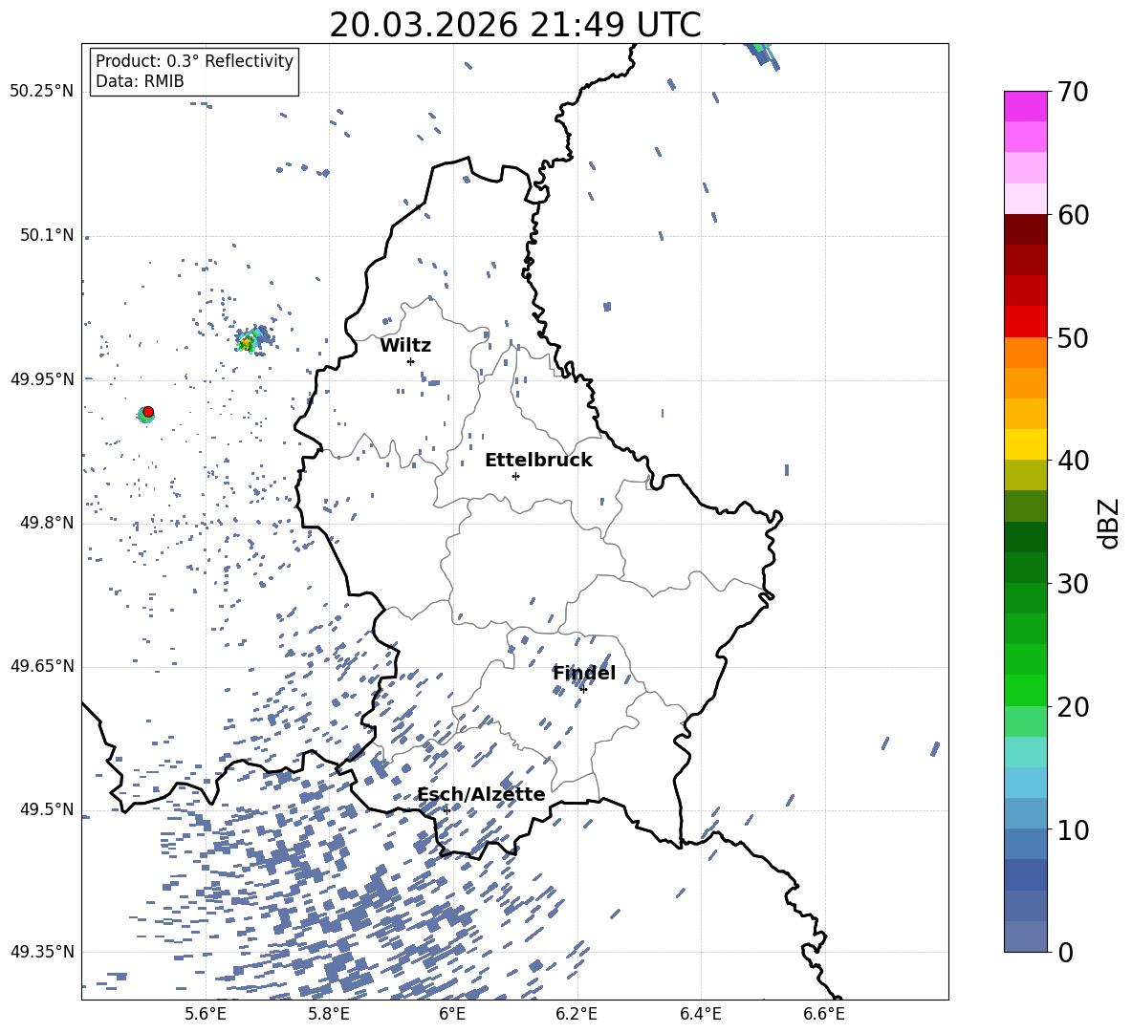The height and width of the screenshot is (1033, 1132).
Task: Click the colorbar tick label 0
Action: click(1065, 952)
